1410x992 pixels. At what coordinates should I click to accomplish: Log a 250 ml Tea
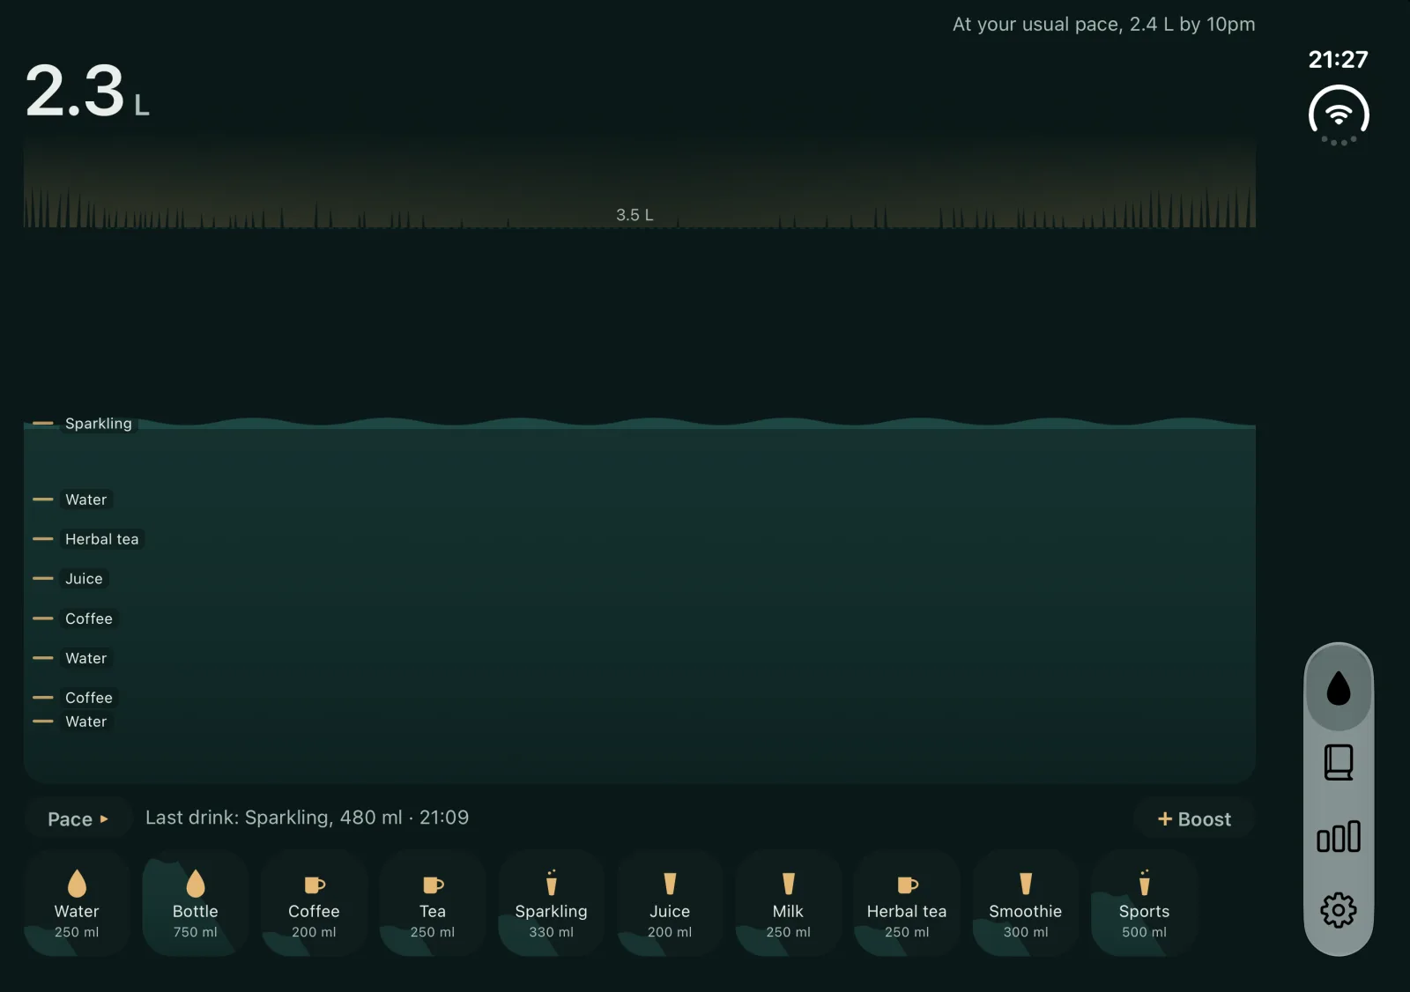(x=432, y=903)
